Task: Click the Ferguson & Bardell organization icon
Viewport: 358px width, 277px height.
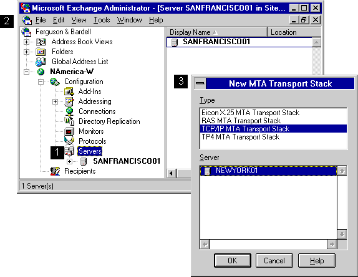Action: click(26, 32)
